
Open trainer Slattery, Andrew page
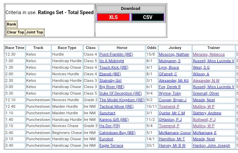(x=207, y=113)
